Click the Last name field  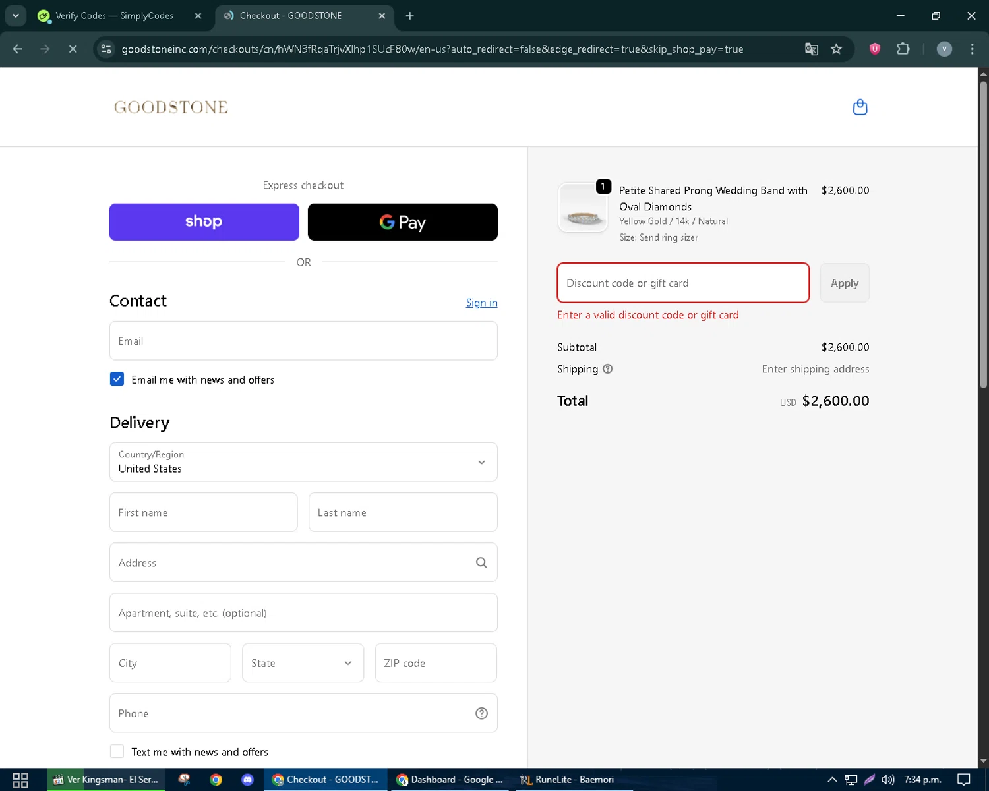pos(403,512)
